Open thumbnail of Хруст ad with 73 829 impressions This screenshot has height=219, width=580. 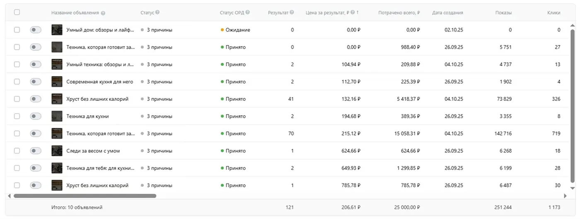(x=57, y=99)
